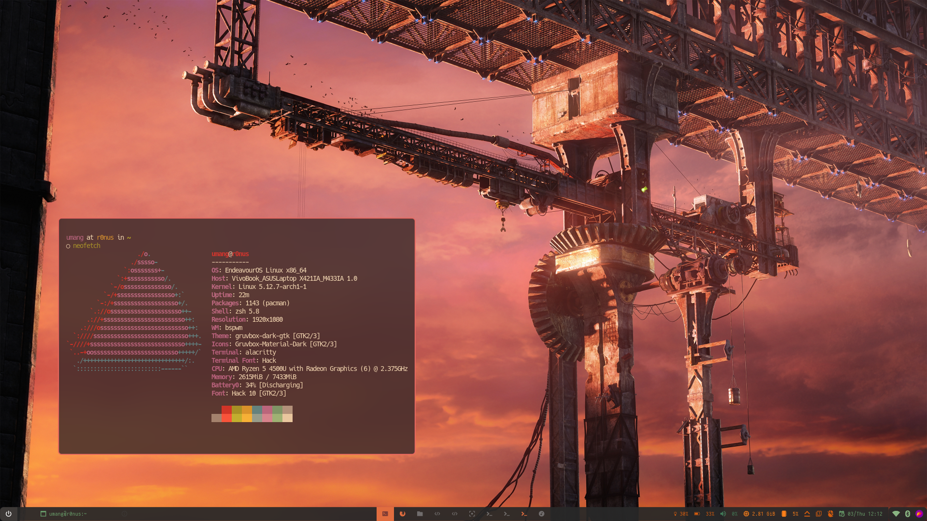Viewport: 927px width, 521px height.
Task: Switch to the Firefox workspace
Action: 402,514
